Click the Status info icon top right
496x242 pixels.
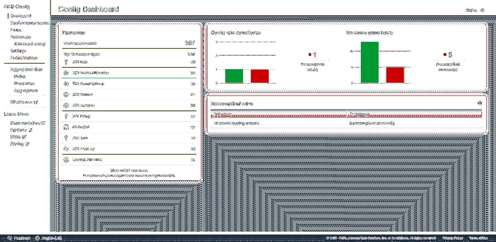482,10
